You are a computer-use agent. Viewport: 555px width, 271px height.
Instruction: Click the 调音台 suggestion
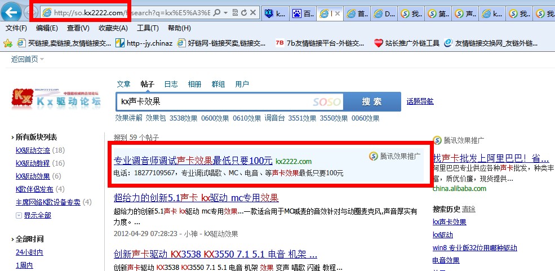coord(274,118)
